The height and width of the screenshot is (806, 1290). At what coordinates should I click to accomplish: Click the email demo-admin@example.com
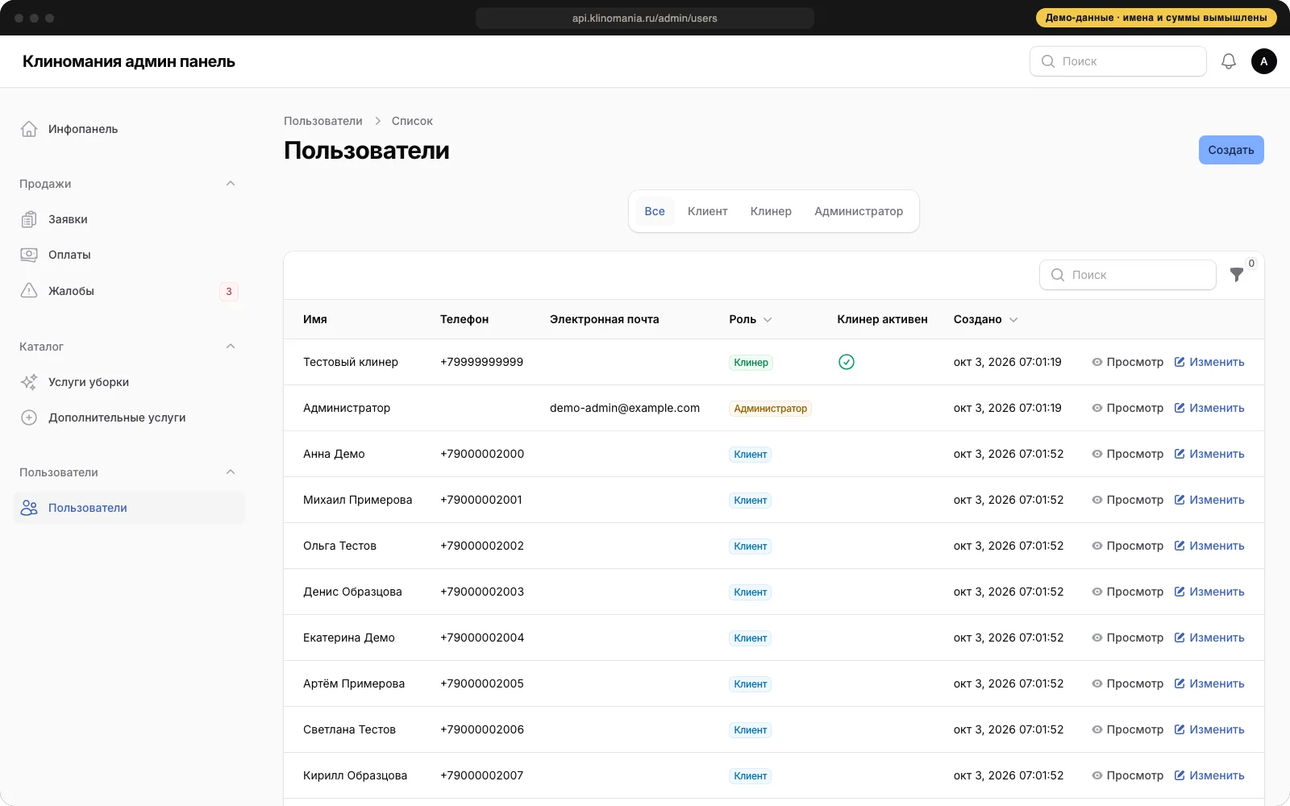(625, 408)
